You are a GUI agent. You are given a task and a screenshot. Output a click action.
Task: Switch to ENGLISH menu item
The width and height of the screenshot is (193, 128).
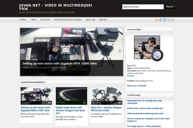[103, 20]
